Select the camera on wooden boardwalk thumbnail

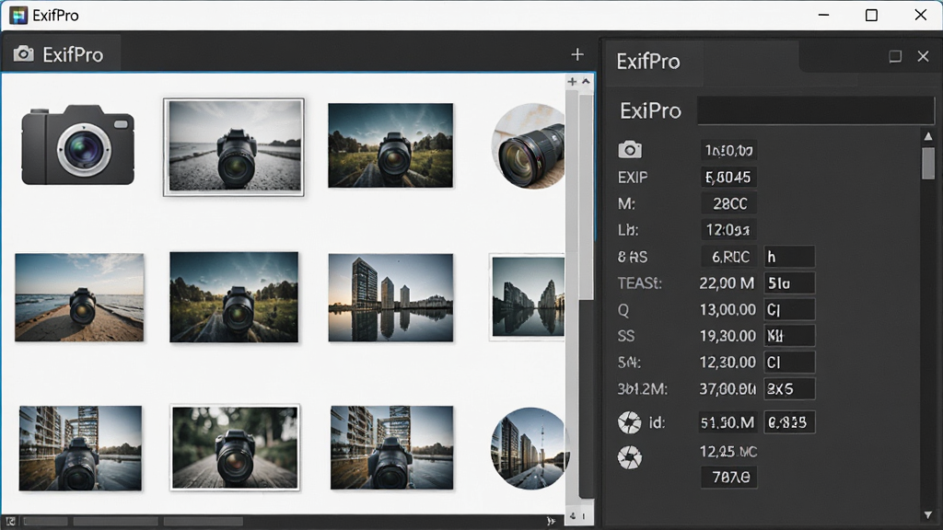(235, 448)
